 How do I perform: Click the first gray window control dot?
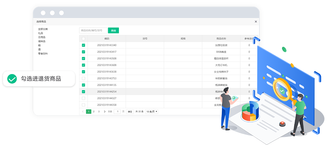tap(43, 13)
